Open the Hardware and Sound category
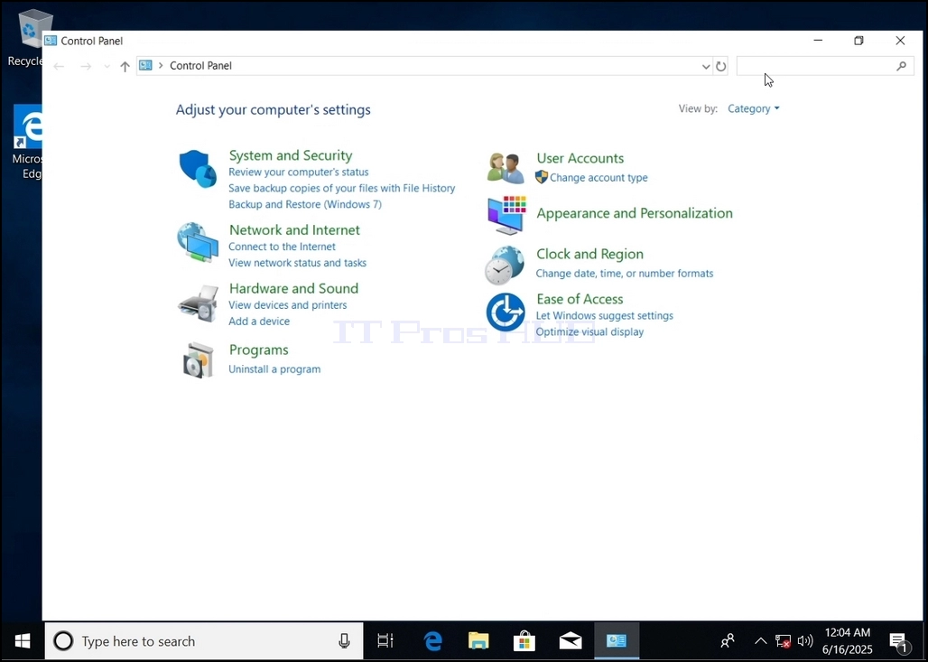Viewport: 928px width, 662px height. 293,289
